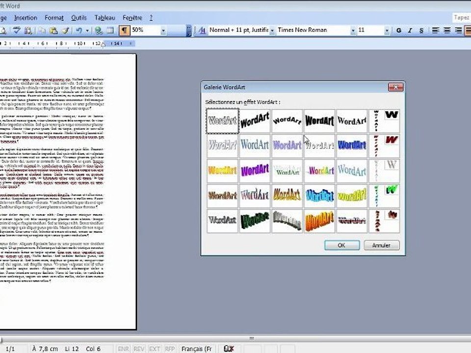Pick the gray 3D perspective WordArt style
Viewport: 471px width, 353px height.
pos(287,221)
